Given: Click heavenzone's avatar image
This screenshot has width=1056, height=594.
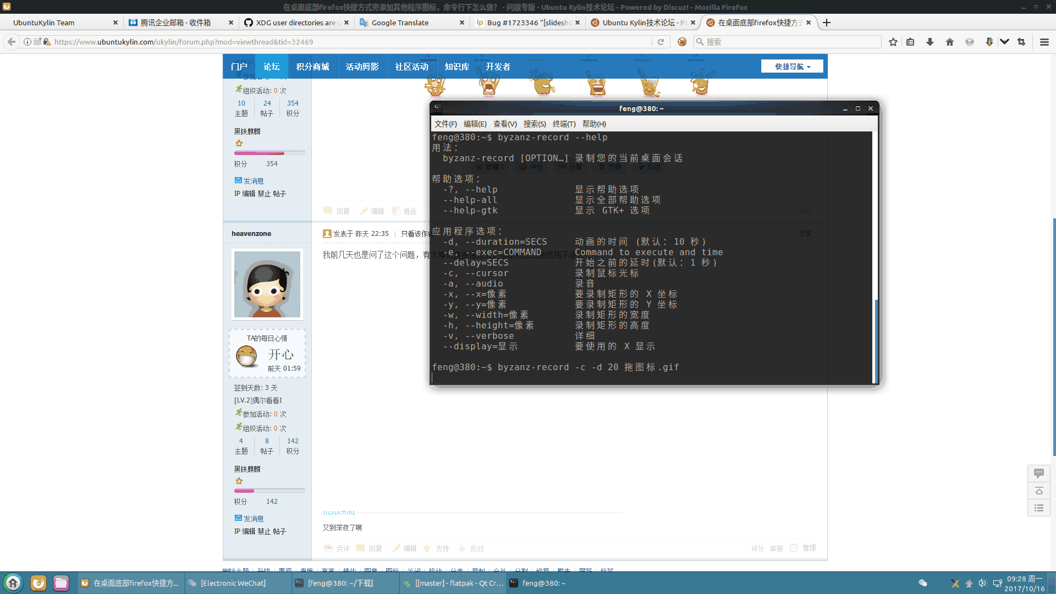Looking at the screenshot, I should point(267,284).
